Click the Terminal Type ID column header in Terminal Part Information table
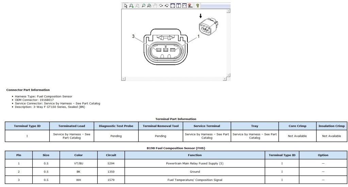348x187 pixels. coord(27,126)
